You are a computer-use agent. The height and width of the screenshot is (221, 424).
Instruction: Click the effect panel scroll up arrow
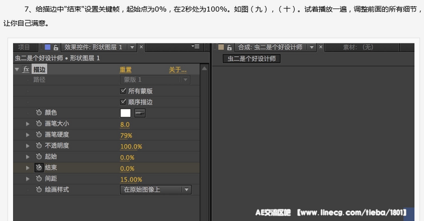205,68
